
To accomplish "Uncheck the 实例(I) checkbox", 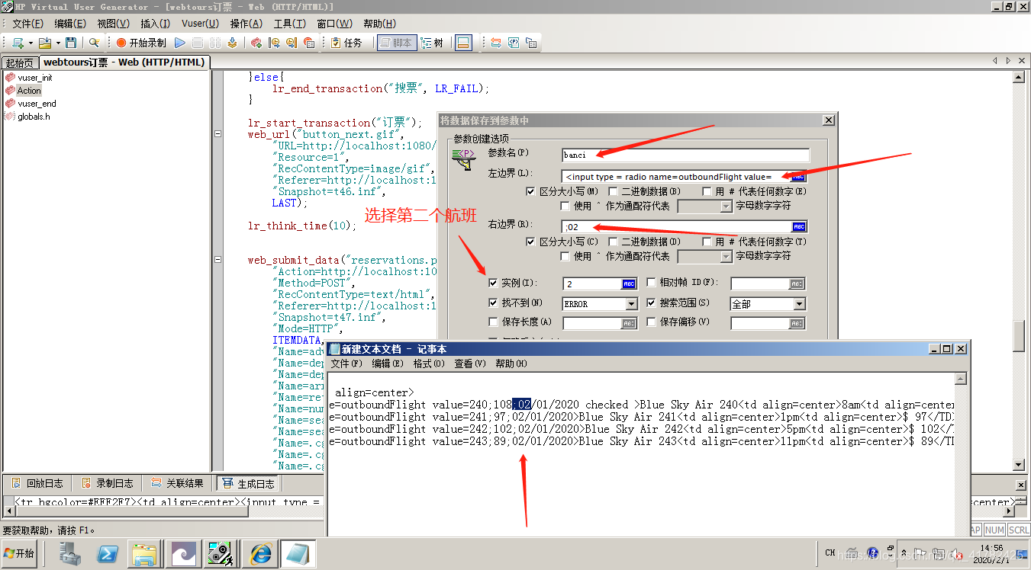I will point(493,283).
